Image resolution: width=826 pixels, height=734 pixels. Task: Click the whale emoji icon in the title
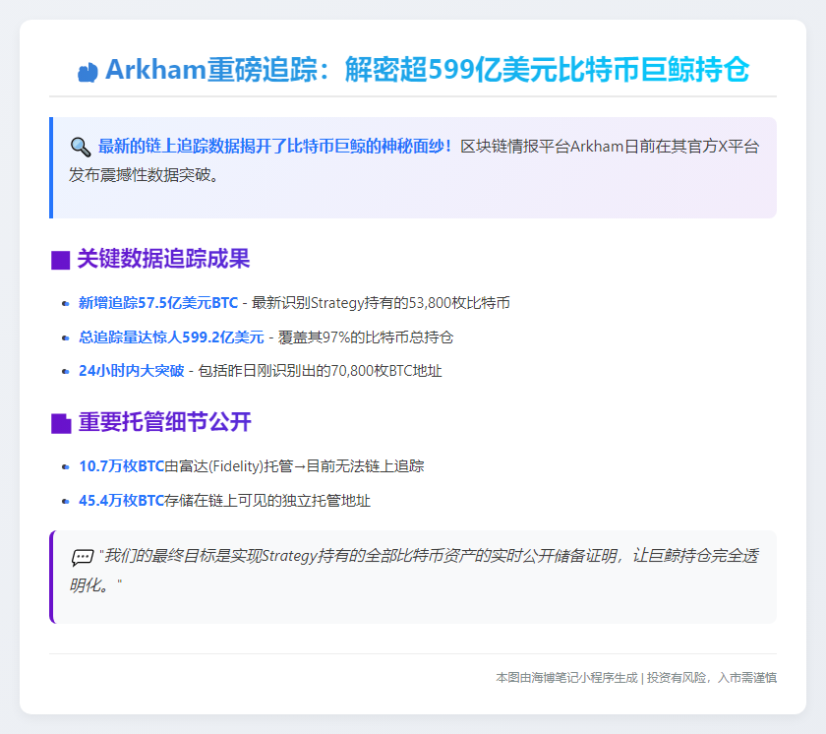point(88,72)
